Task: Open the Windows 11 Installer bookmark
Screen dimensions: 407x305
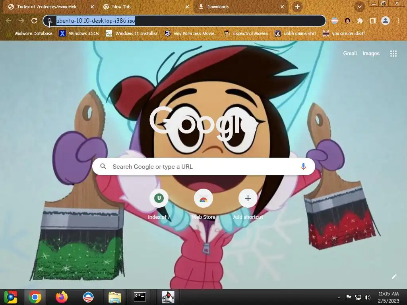Action: 132,33
